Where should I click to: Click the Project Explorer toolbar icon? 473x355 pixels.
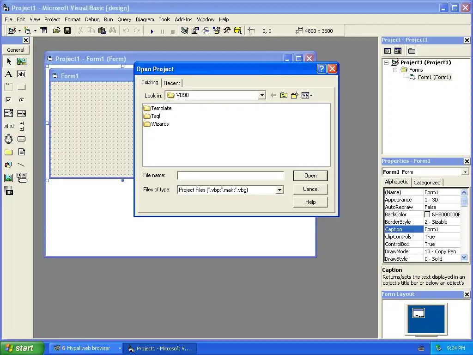point(185,31)
